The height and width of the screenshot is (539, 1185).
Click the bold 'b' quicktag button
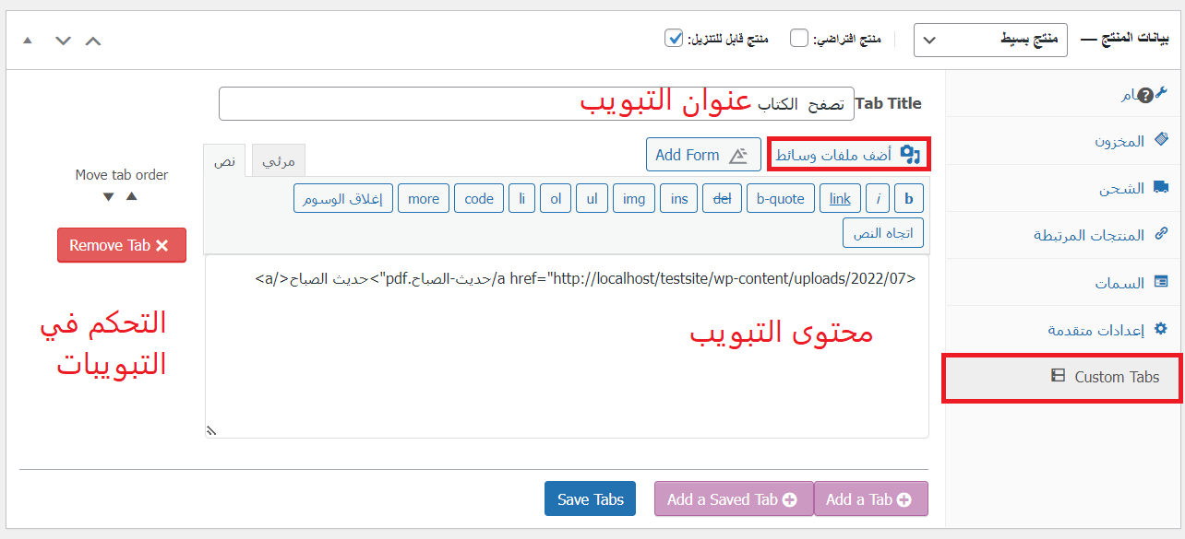pyautogui.click(x=909, y=198)
